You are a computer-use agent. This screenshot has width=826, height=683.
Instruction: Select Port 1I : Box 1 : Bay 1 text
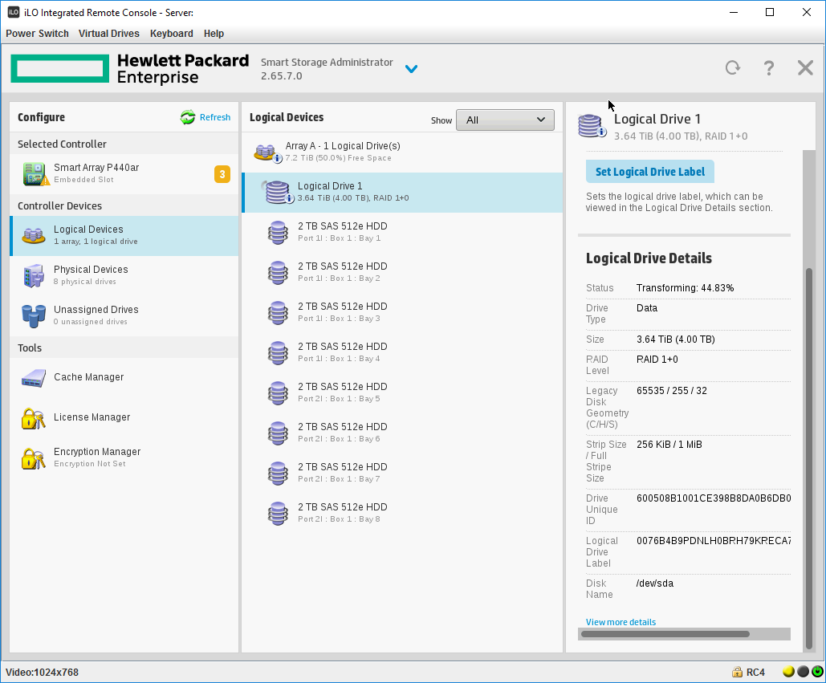point(340,238)
